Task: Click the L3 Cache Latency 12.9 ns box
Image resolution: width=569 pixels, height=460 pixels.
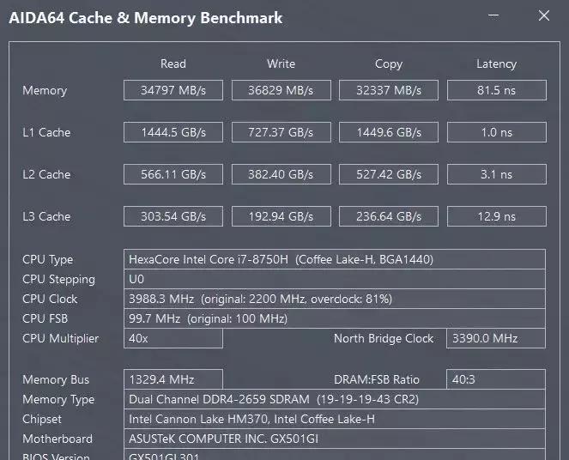Action: (x=496, y=216)
